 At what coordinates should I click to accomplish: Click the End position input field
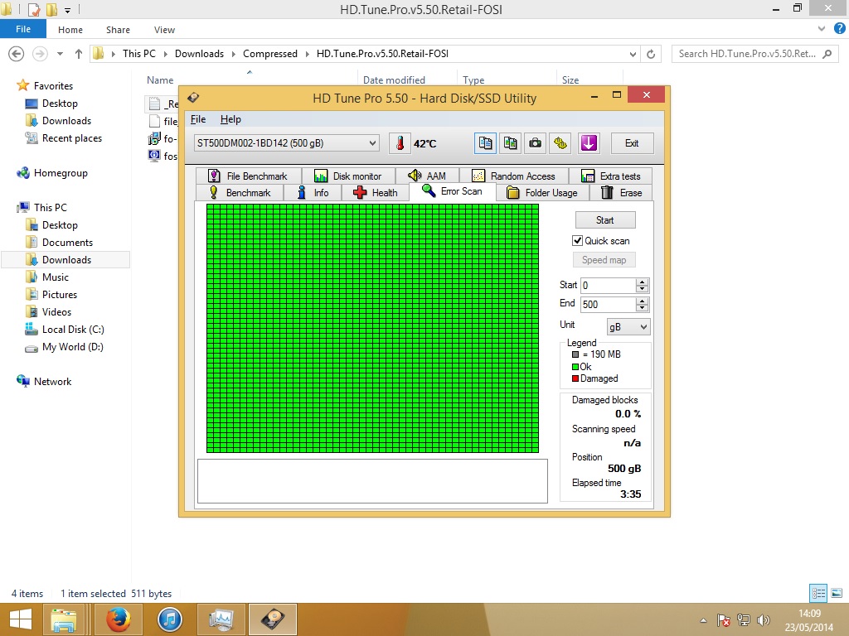(608, 305)
